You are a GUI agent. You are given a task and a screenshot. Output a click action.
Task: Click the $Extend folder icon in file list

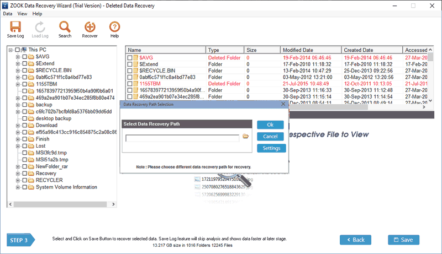[x=136, y=64]
